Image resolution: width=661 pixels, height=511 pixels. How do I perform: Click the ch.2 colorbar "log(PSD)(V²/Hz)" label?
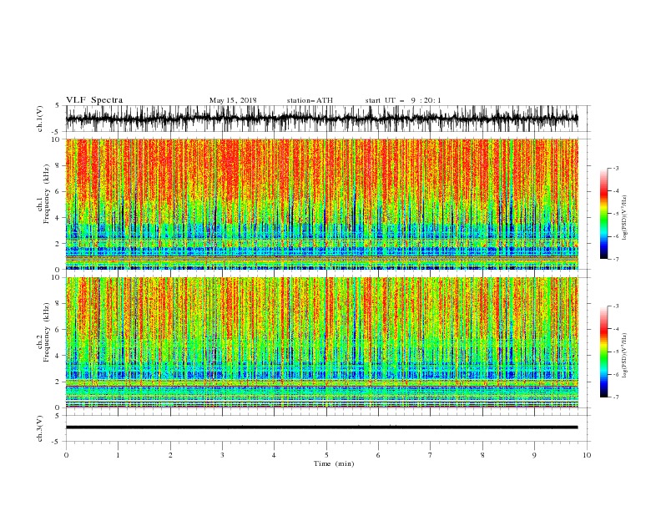pos(625,355)
